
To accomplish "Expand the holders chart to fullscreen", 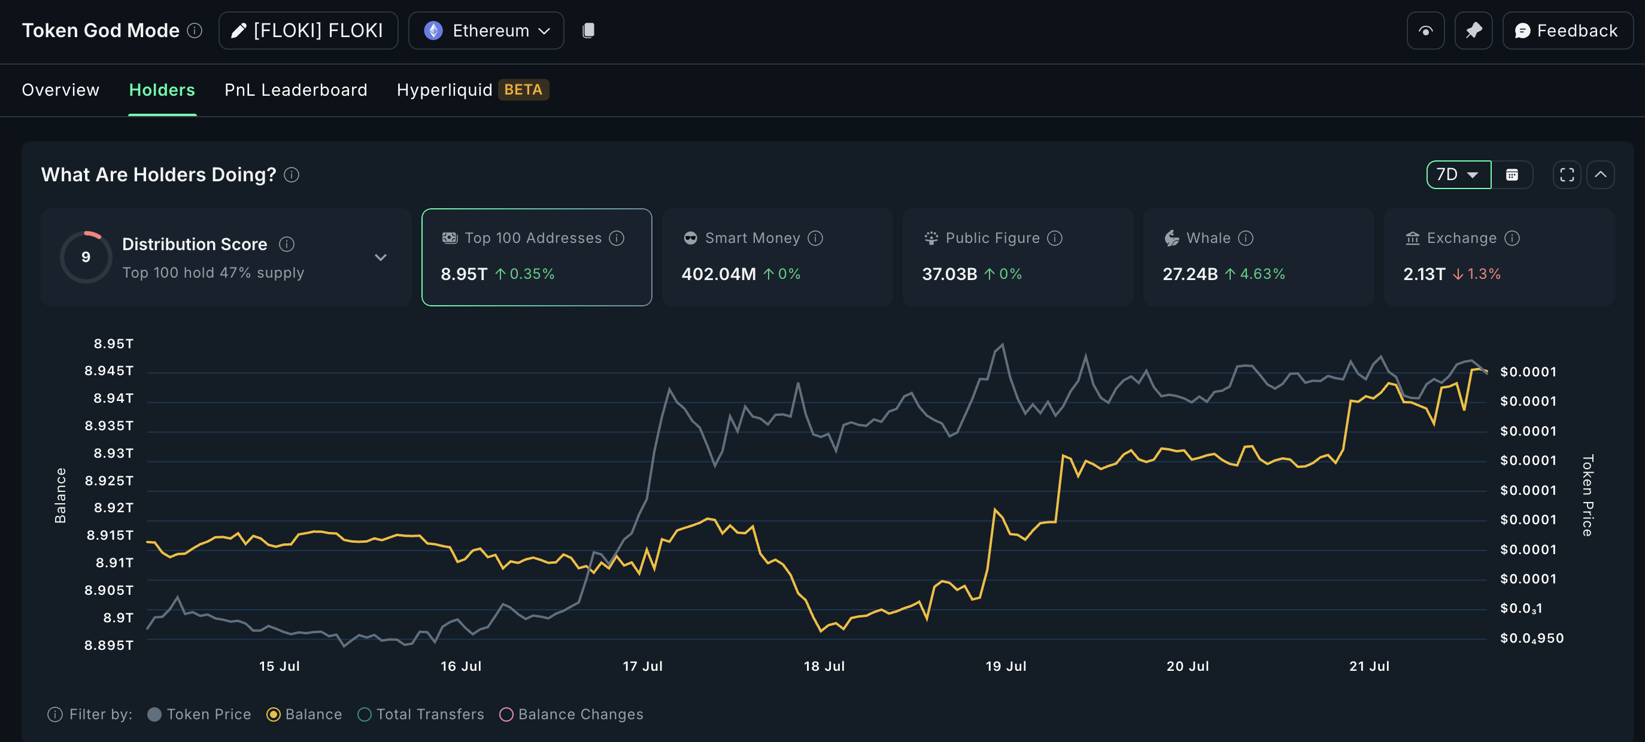I will click(x=1566, y=174).
